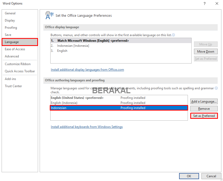Click the help question mark icon

205,3
